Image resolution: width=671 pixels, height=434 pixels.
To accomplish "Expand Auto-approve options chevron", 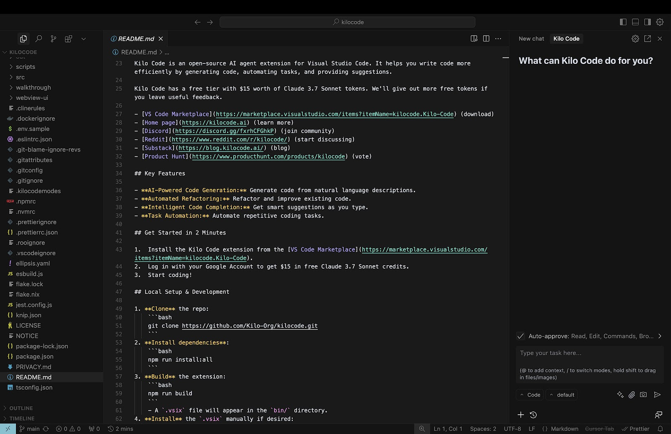I will click(660, 336).
